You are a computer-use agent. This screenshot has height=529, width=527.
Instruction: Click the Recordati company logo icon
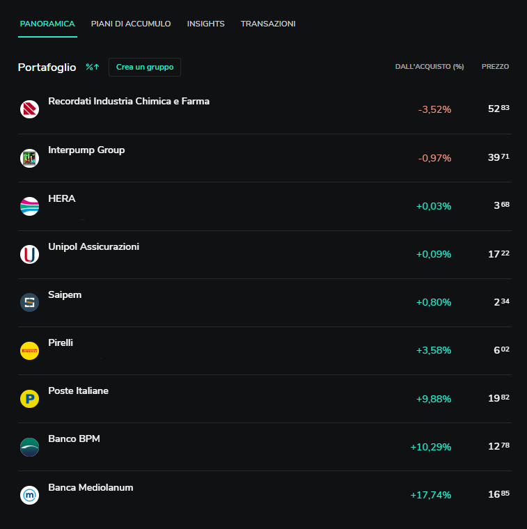tap(29, 109)
